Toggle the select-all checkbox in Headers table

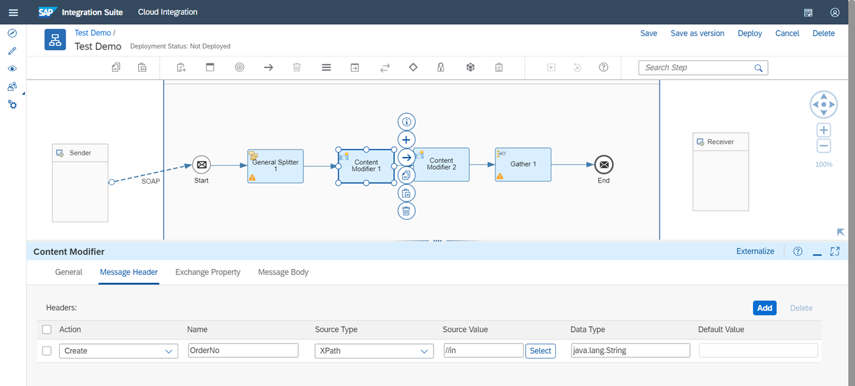click(46, 329)
